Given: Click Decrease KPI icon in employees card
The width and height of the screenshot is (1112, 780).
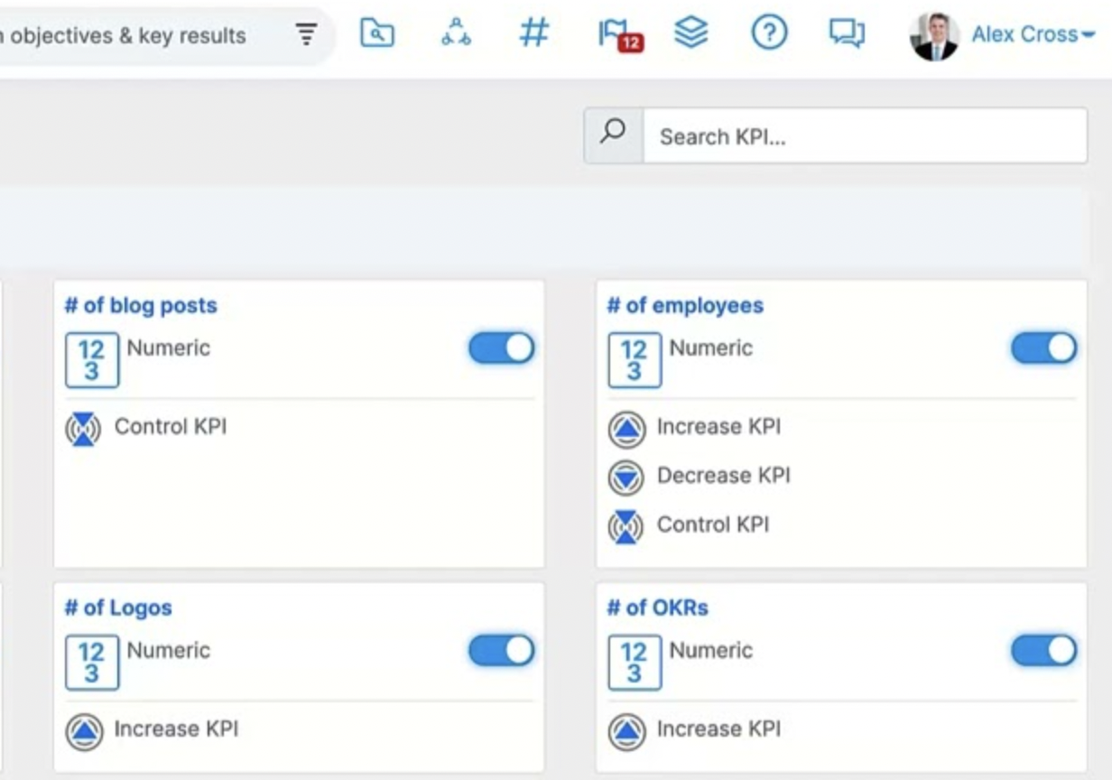Looking at the screenshot, I should (626, 478).
